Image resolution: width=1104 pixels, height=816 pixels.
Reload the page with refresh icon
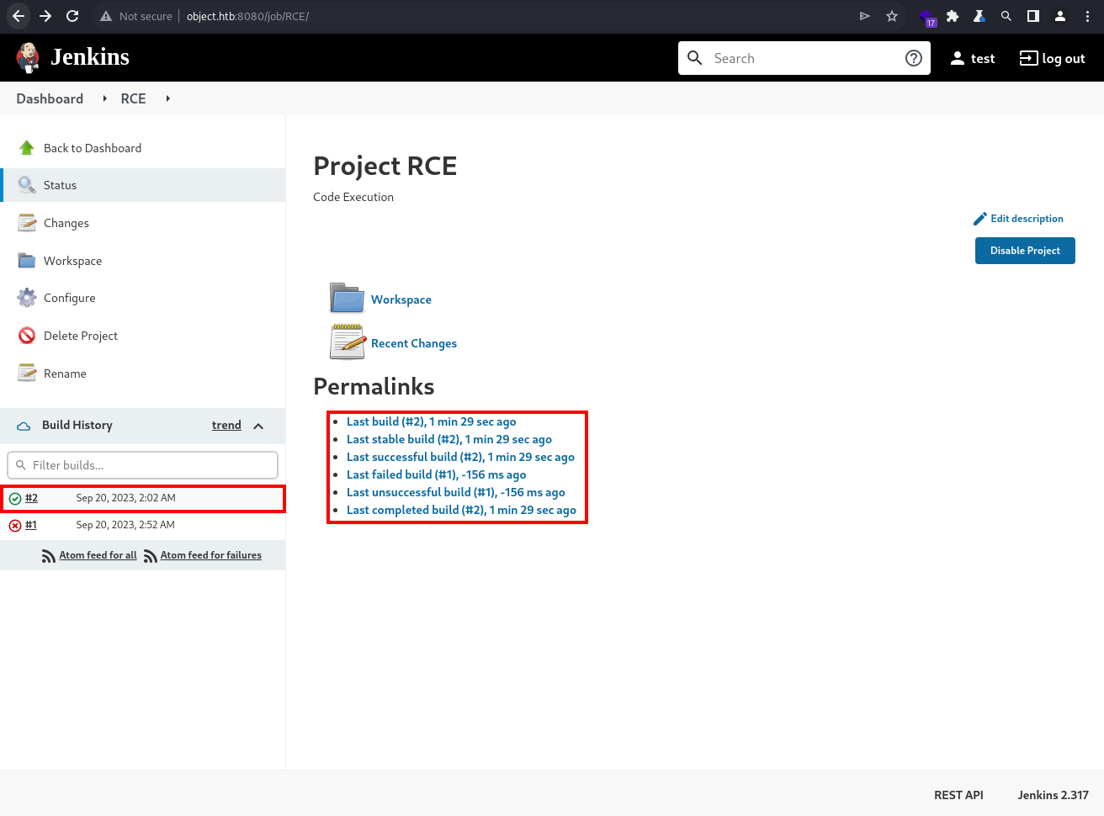[x=72, y=16]
